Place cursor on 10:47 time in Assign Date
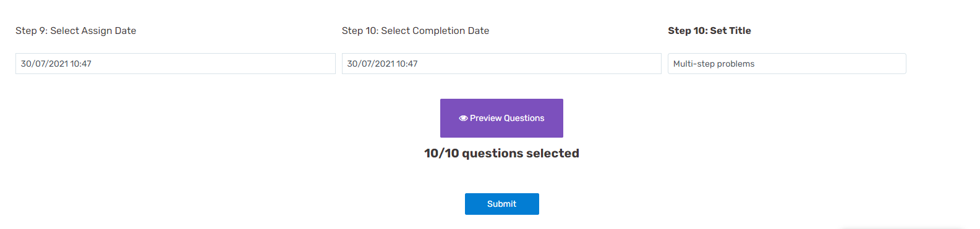The height and width of the screenshot is (229, 980). point(81,64)
